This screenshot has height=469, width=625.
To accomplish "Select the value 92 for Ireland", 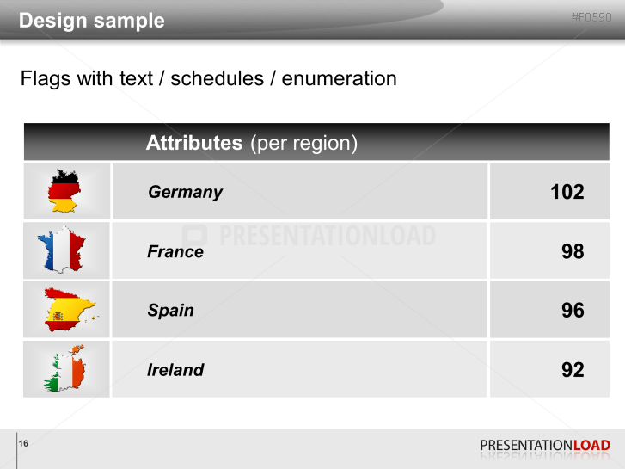I will (573, 370).
